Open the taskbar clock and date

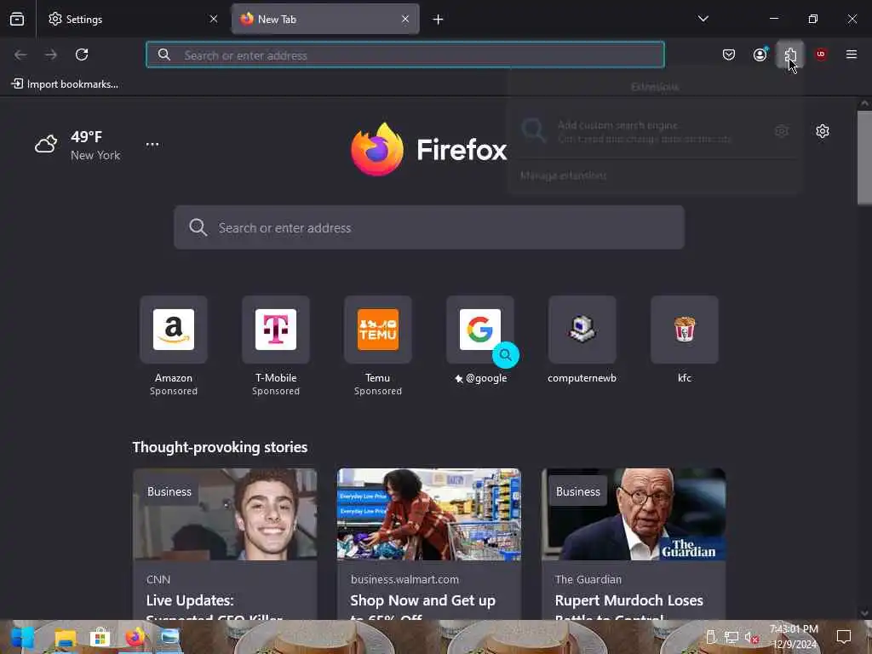point(794,637)
